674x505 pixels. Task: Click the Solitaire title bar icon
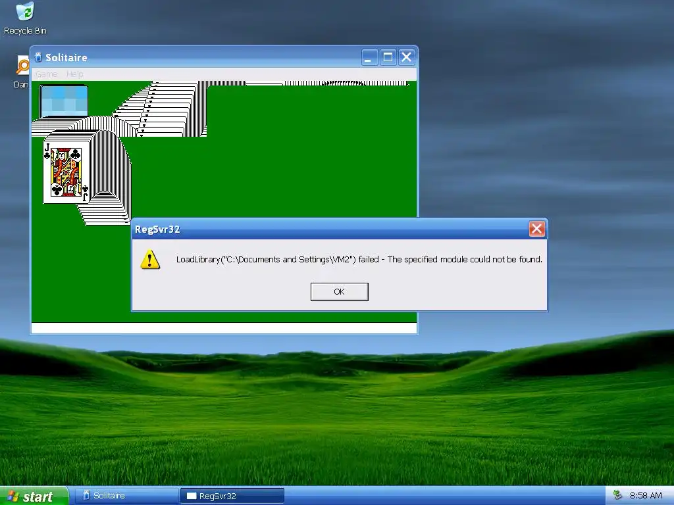[38, 57]
